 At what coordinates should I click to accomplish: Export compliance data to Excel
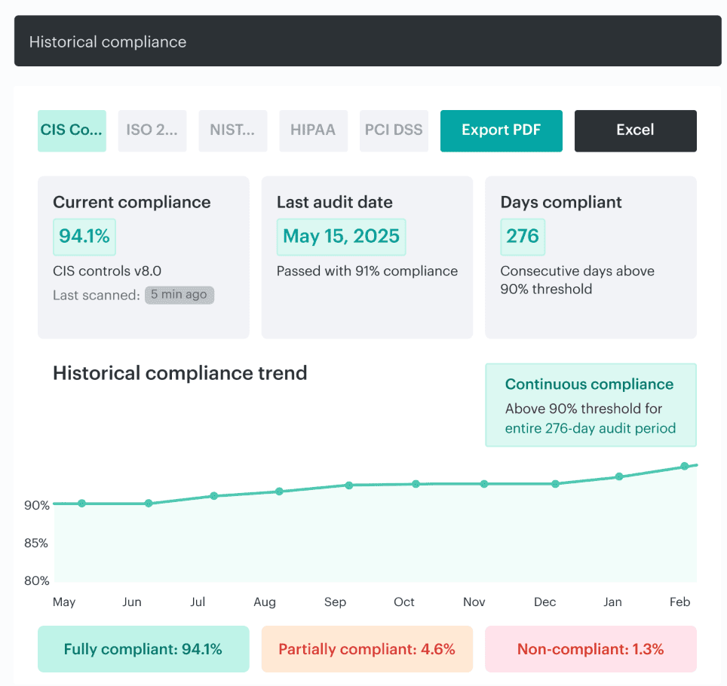tap(635, 130)
